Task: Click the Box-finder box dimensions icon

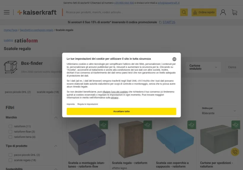Action: (x=11, y=67)
